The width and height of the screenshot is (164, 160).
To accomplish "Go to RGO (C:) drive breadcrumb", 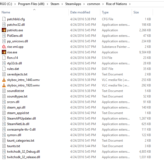I will [x=6, y=4].
